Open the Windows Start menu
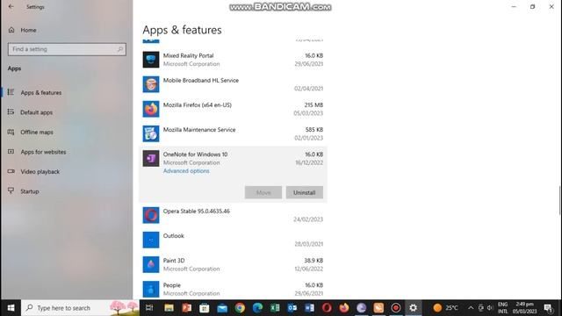 pos(11,308)
